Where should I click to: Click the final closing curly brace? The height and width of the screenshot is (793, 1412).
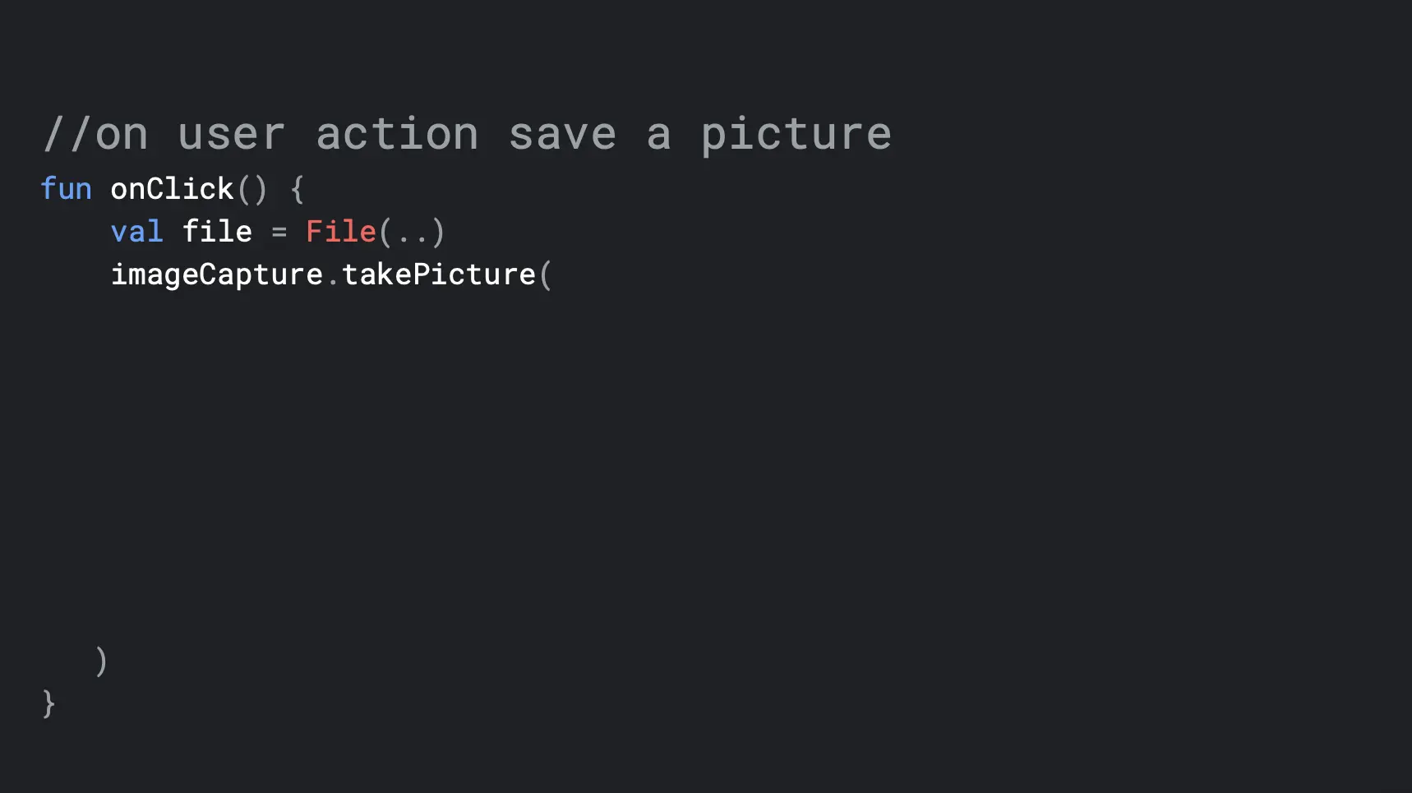coord(48,704)
